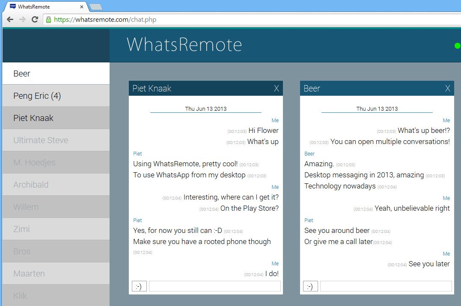Click the green online status indicator
This screenshot has height=306, width=461.
(458, 46)
